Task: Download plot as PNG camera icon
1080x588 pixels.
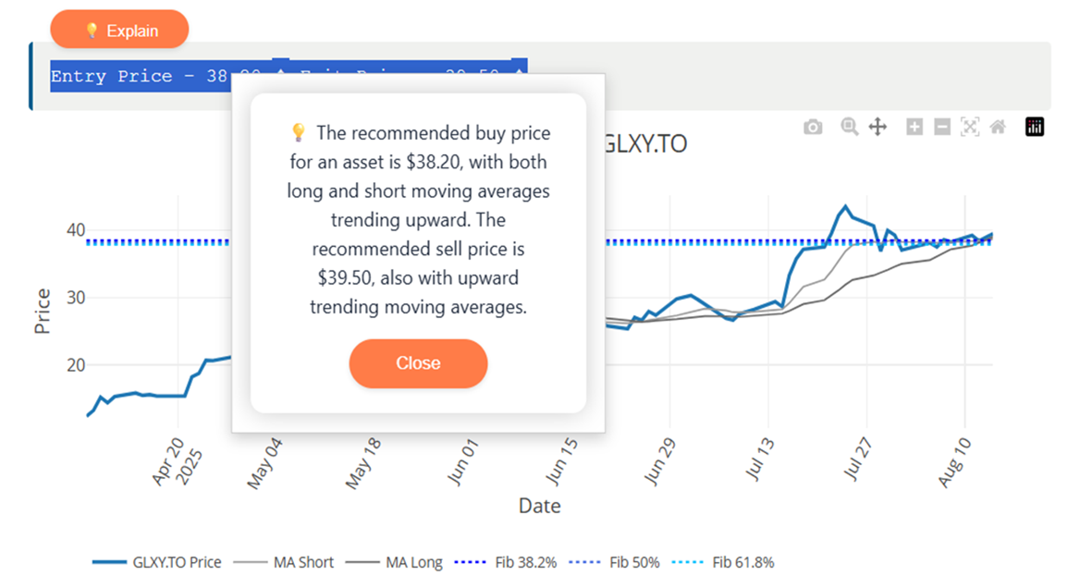Action: (813, 128)
